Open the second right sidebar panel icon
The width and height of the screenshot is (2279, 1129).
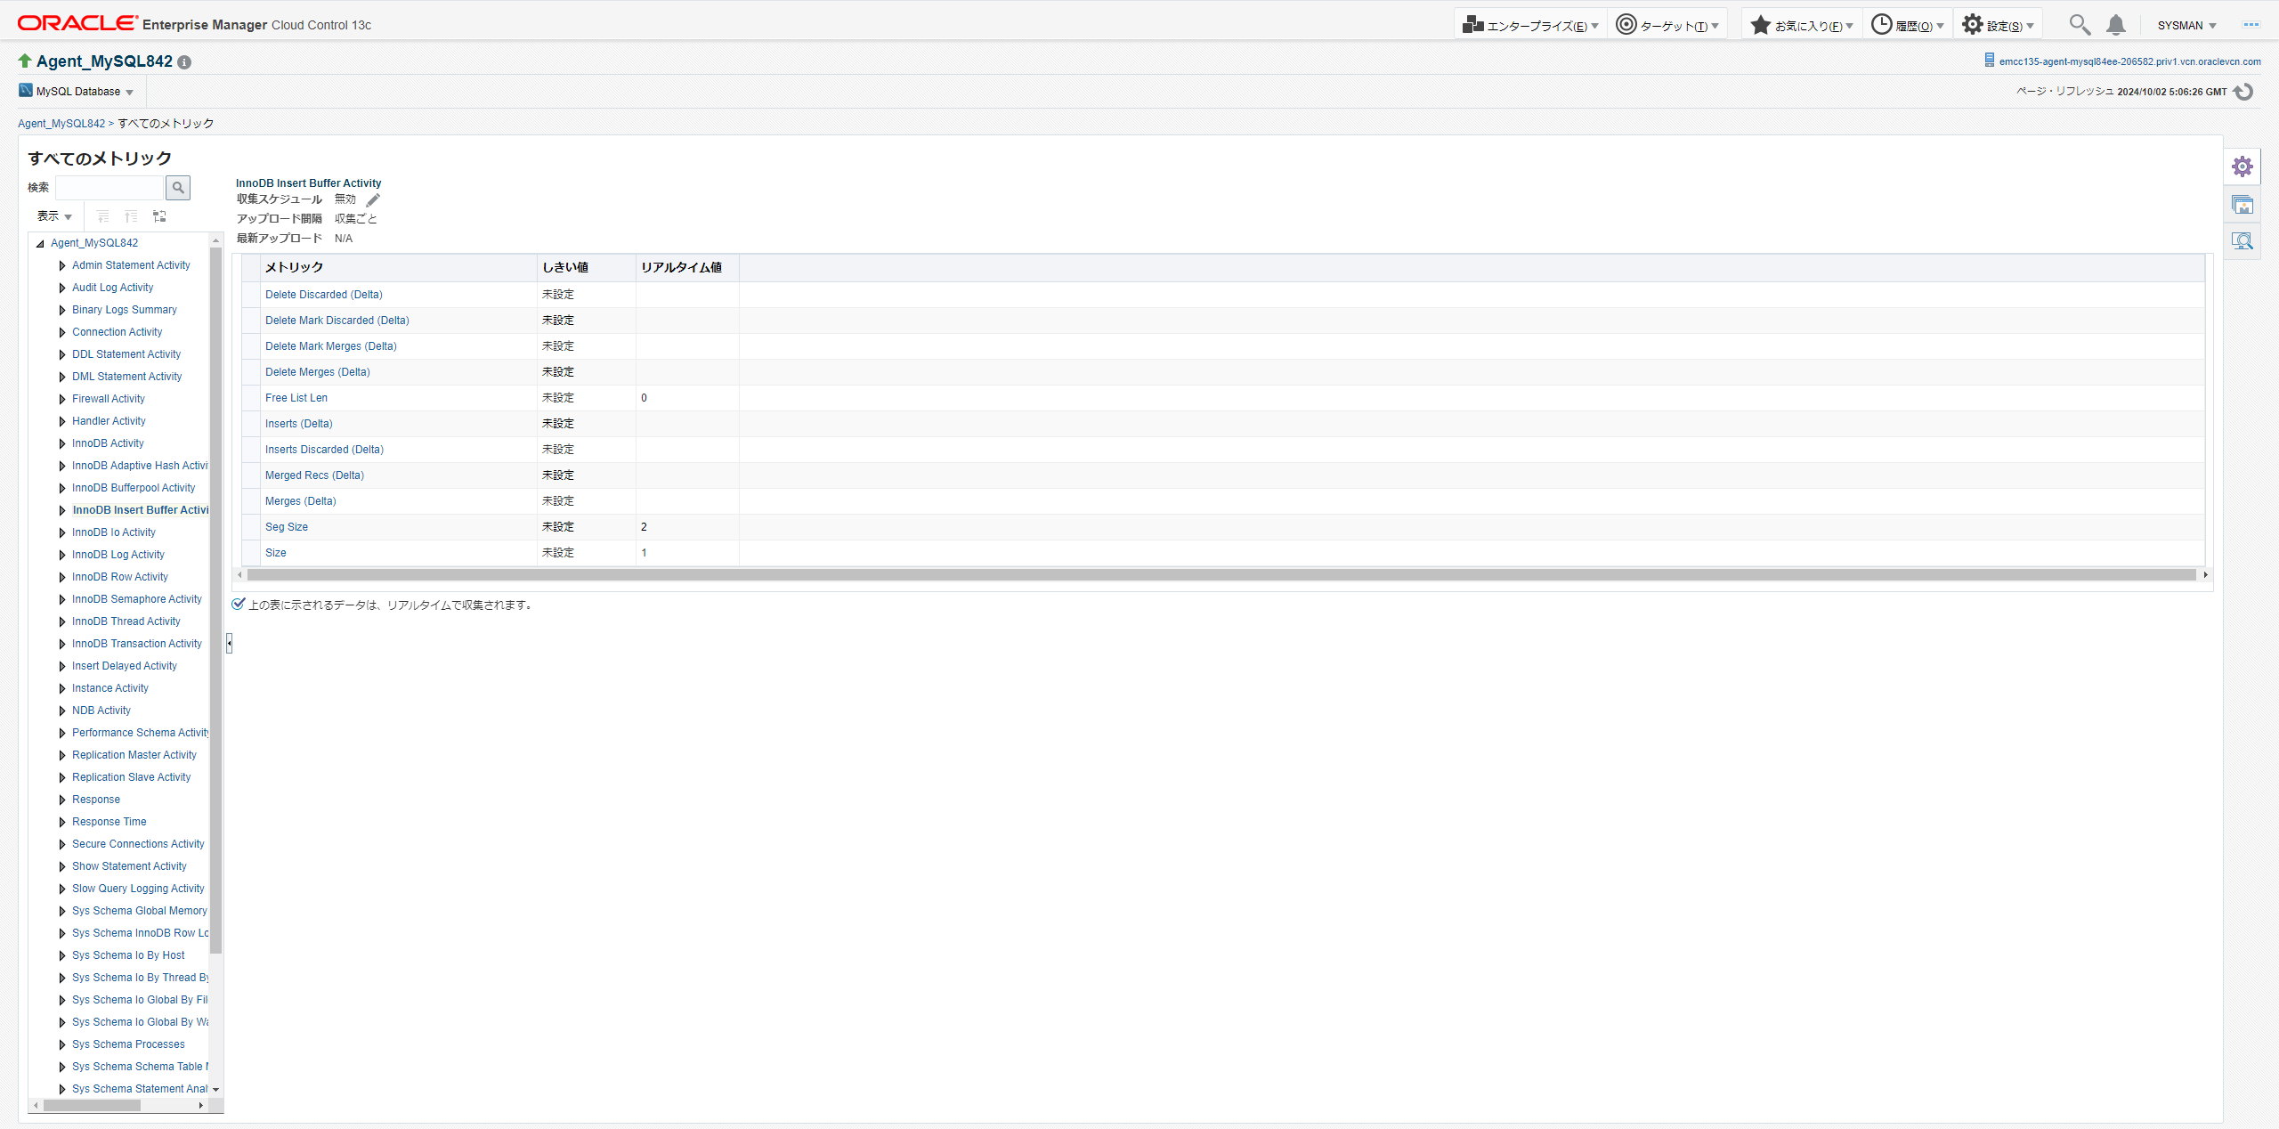(2243, 205)
